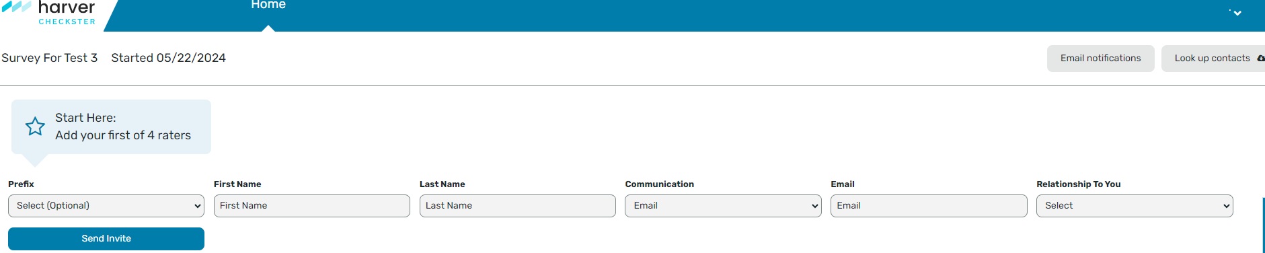Click the Communication field label
Image resolution: width=1265 pixels, height=253 pixels.
(x=660, y=184)
